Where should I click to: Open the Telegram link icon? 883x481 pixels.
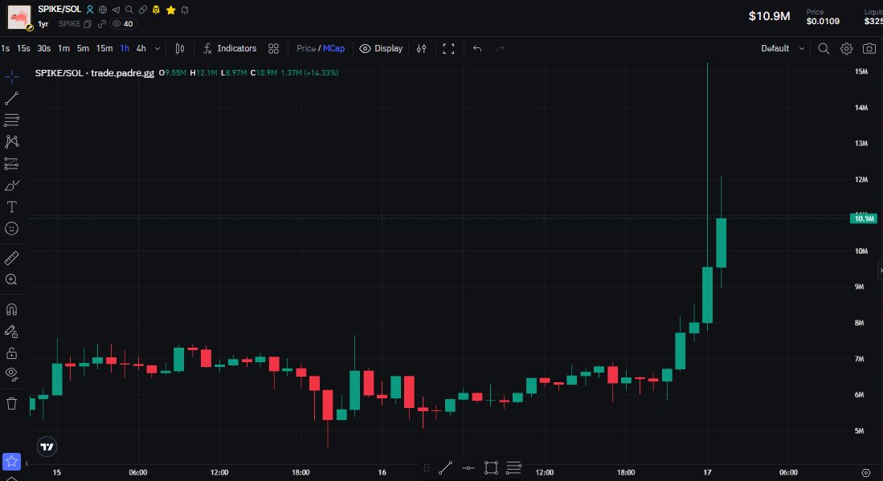[x=116, y=10]
